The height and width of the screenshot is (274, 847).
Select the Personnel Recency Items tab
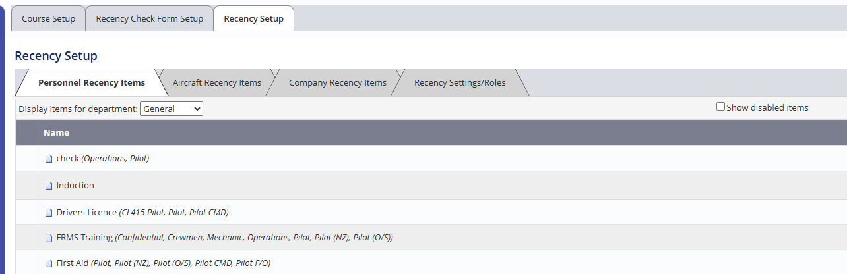click(x=92, y=83)
